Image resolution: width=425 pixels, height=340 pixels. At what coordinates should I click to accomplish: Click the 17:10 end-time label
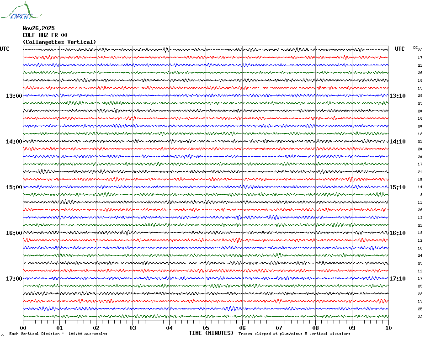[x=398, y=279]
